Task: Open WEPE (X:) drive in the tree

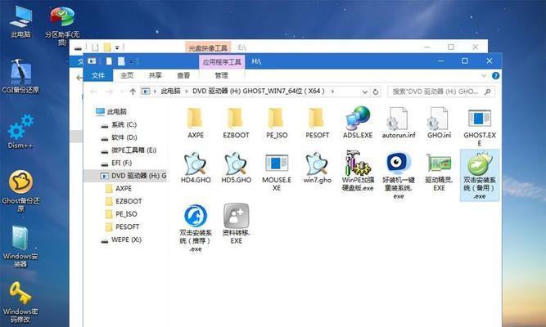Action: tap(121, 240)
